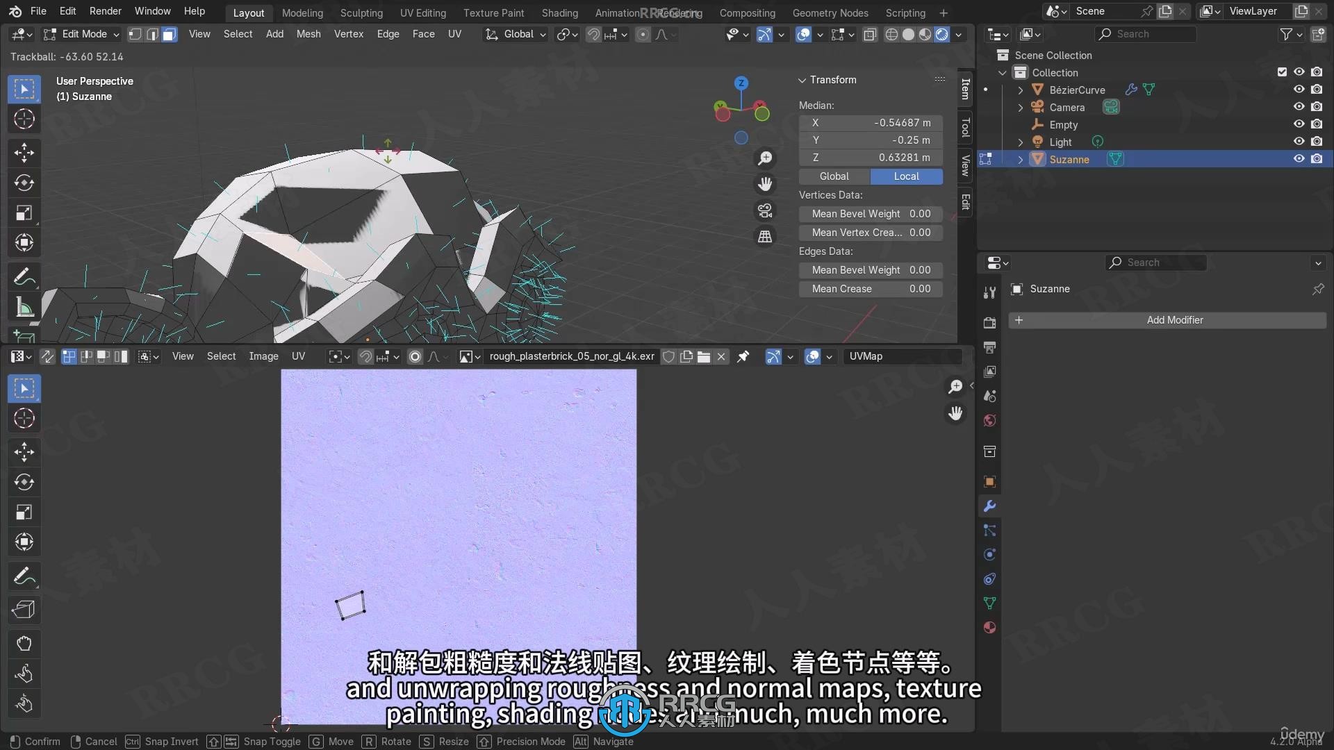Disable Suzanne in renders camera icon
This screenshot has height=750, width=1334.
coord(1317,159)
